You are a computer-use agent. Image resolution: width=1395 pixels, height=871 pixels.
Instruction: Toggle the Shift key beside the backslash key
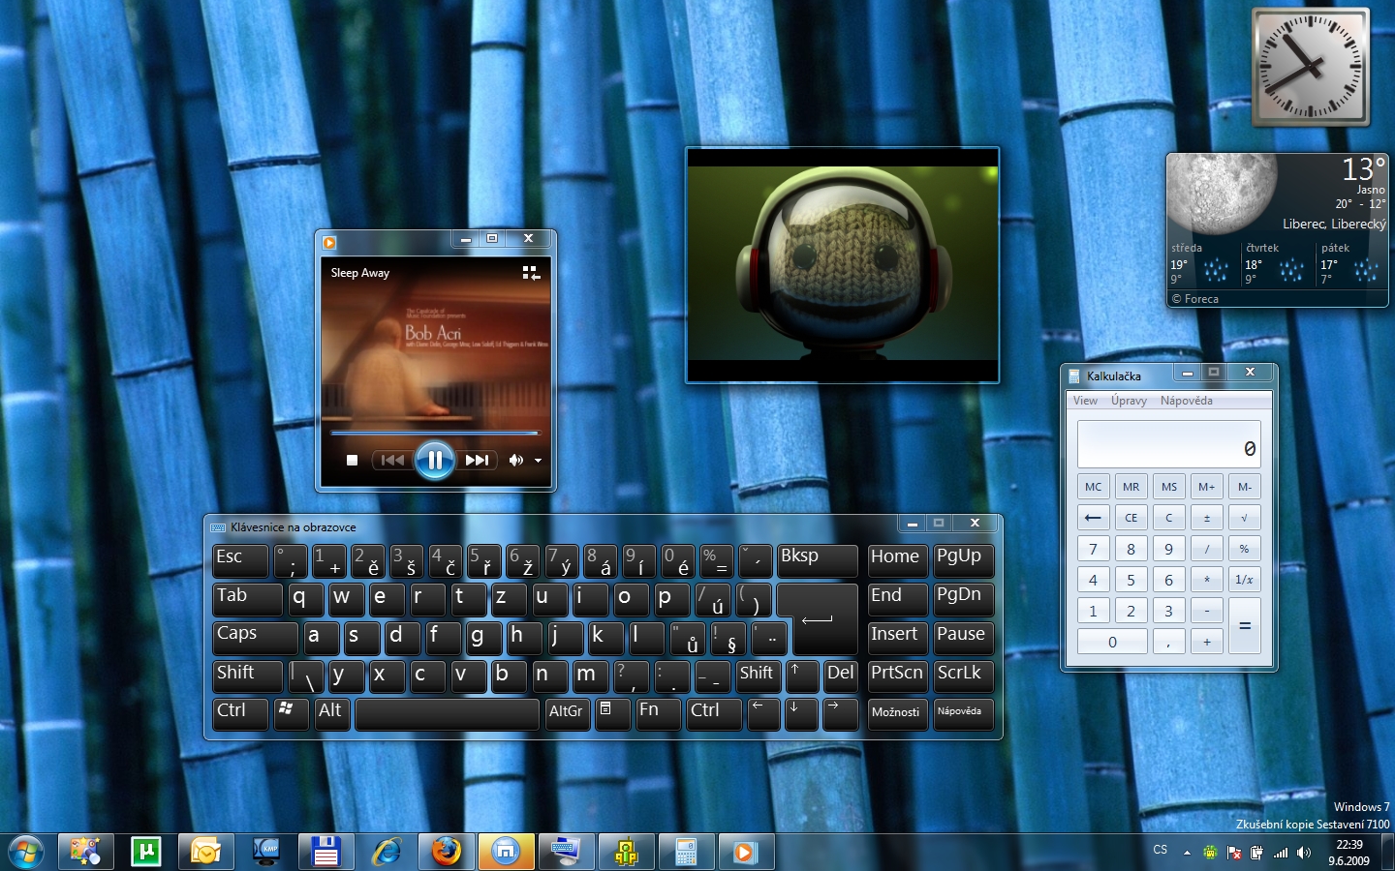[248, 676]
